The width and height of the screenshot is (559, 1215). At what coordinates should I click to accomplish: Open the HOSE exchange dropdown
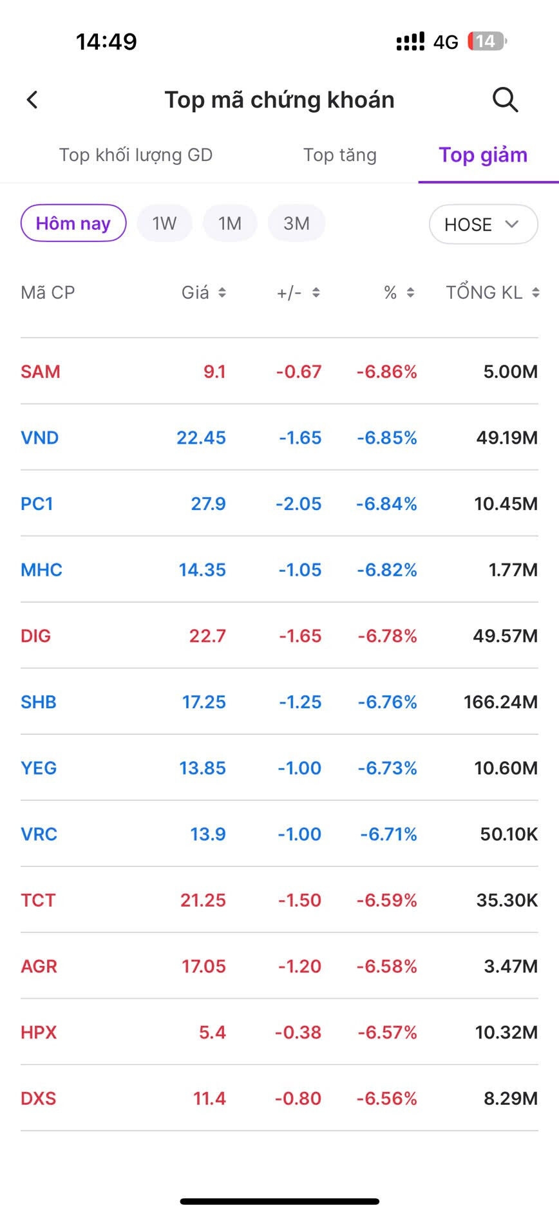(483, 224)
